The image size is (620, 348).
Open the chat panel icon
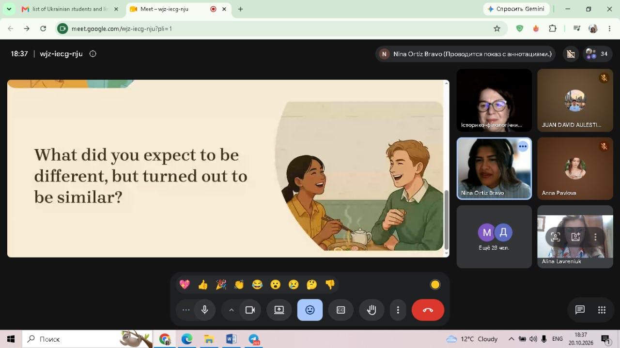coord(580,310)
